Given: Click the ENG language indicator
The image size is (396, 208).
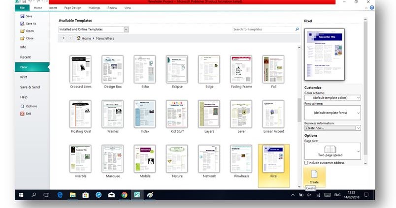Looking at the screenshot, I should click(337, 195).
